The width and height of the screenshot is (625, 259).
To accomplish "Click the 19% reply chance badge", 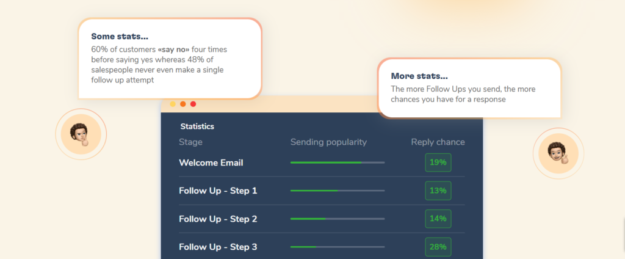I will [438, 162].
